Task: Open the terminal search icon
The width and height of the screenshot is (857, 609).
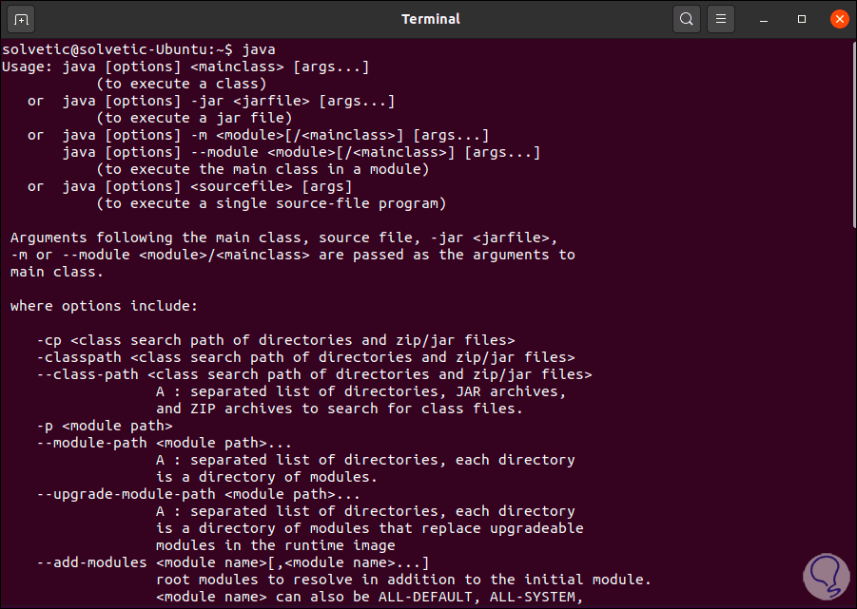Action: [686, 19]
